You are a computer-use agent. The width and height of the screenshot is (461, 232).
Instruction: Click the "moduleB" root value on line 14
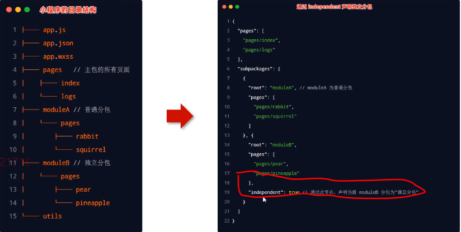281,145
